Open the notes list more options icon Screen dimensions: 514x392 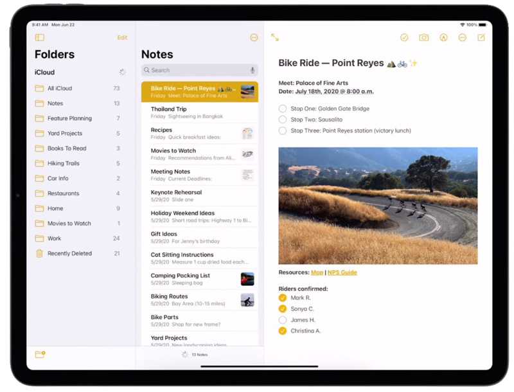click(x=254, y=37)
